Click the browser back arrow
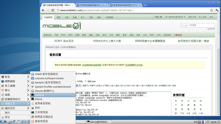Viewport: 221px width, 124px height. pyautogui.click(x=43, y=10)
